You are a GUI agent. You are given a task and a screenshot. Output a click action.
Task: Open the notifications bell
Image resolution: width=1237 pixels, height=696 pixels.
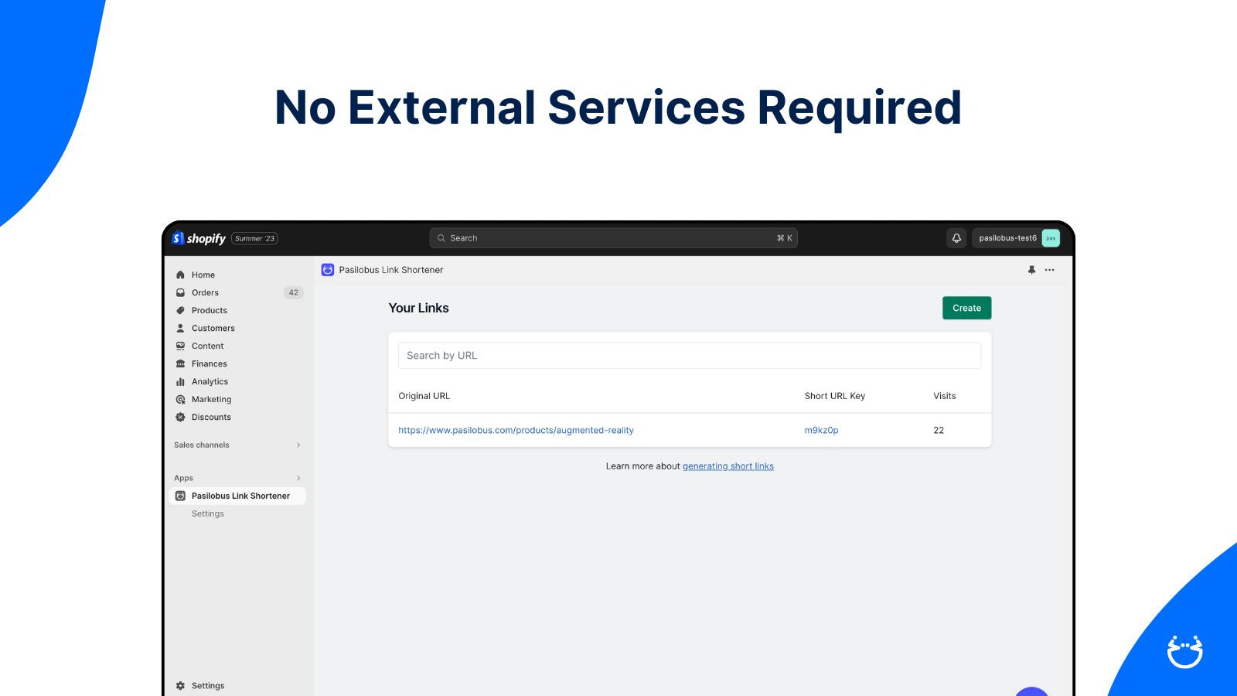[956, 238]
